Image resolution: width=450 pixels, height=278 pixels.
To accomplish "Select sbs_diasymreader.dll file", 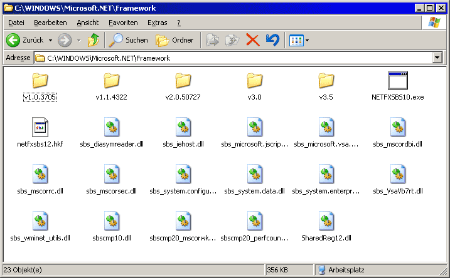I will [x=112, y=133].
